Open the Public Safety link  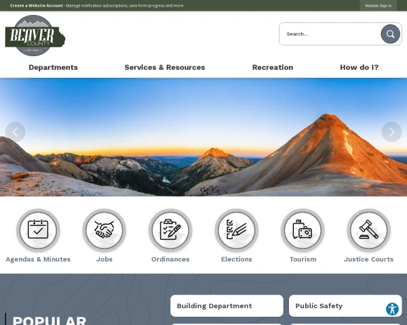point(345,305)
